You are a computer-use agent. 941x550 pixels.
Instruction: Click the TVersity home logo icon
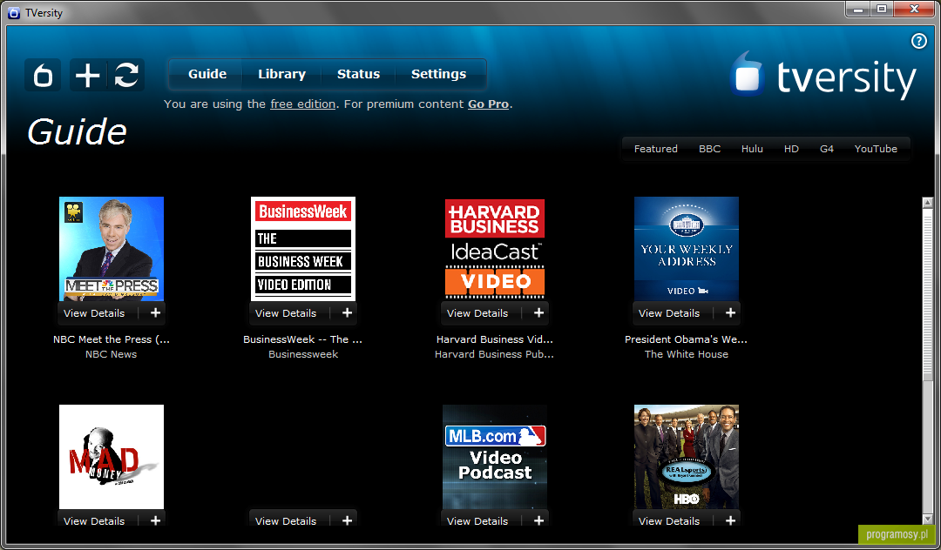[43, 76]
